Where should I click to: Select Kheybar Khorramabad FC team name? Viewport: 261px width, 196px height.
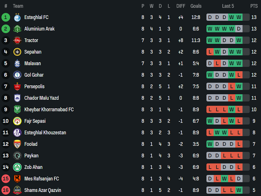coord(49,110)
